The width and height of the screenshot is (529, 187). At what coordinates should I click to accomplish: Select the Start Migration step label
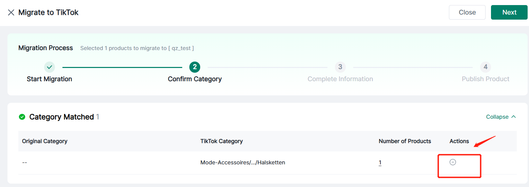[x=50, y=79]
